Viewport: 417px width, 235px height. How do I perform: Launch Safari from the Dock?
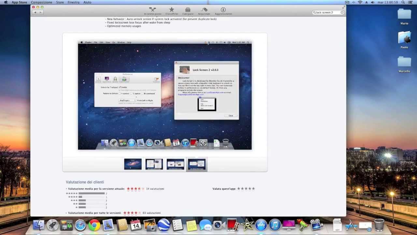(80, 225)
